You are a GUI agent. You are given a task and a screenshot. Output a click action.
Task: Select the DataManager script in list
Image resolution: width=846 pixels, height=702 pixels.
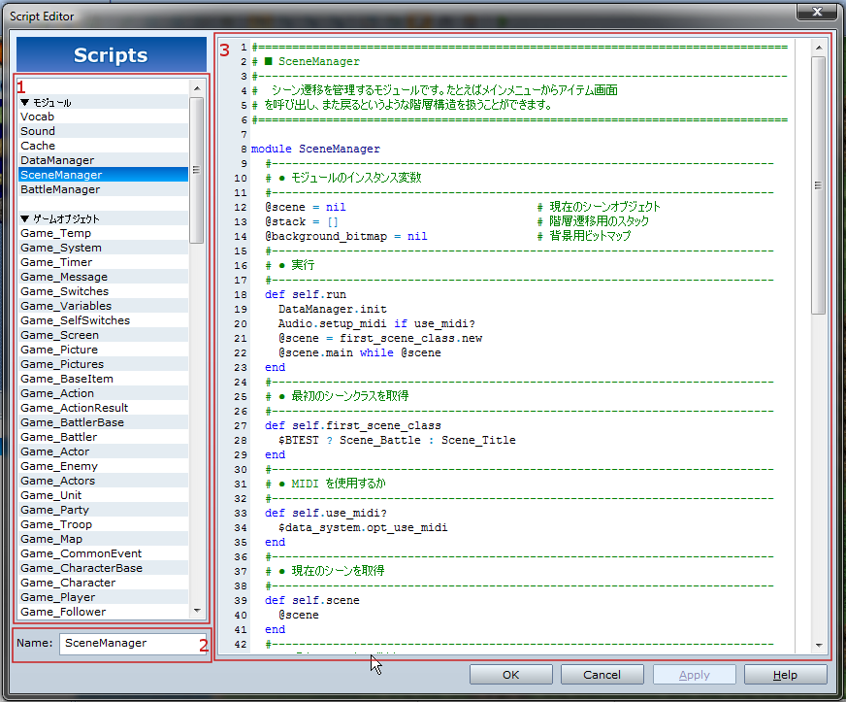(57, 160)
